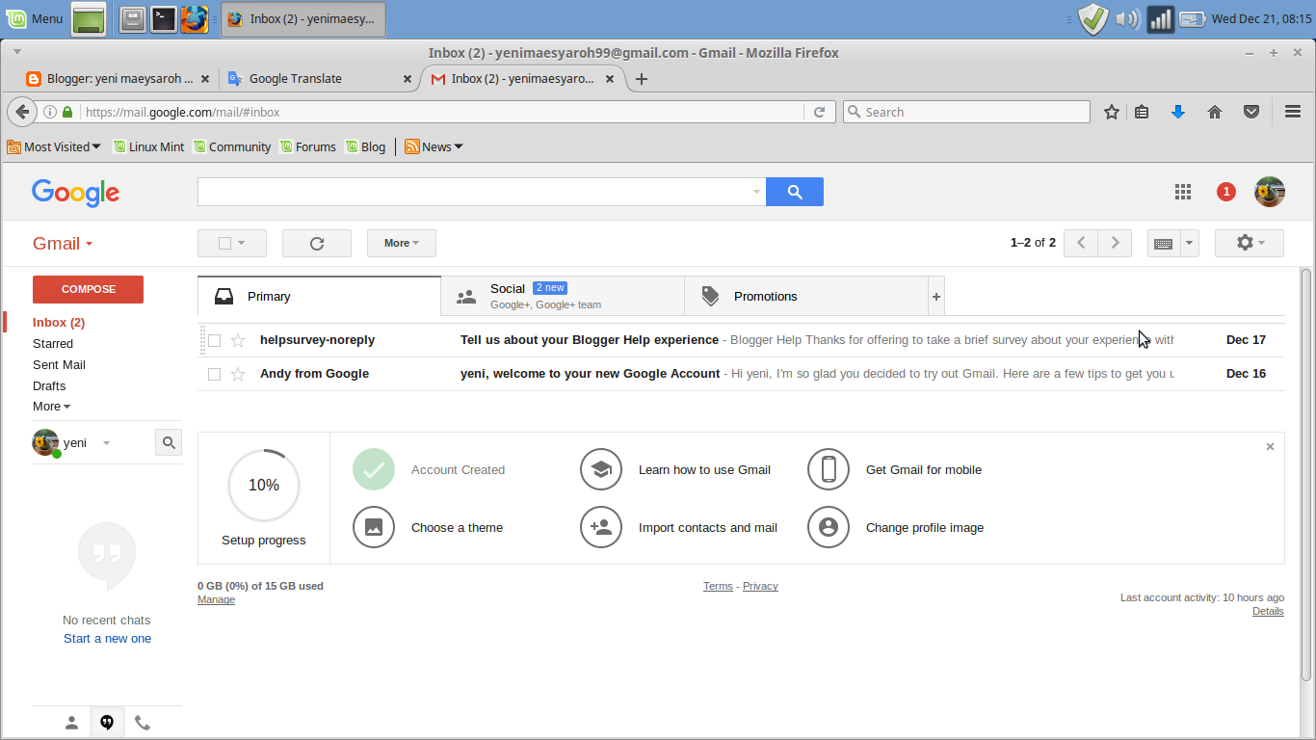Image resolution: width=1316 pixels, height=740 pixels.
Task: Go to newer messages arrow
Action: pos(1081,243)
